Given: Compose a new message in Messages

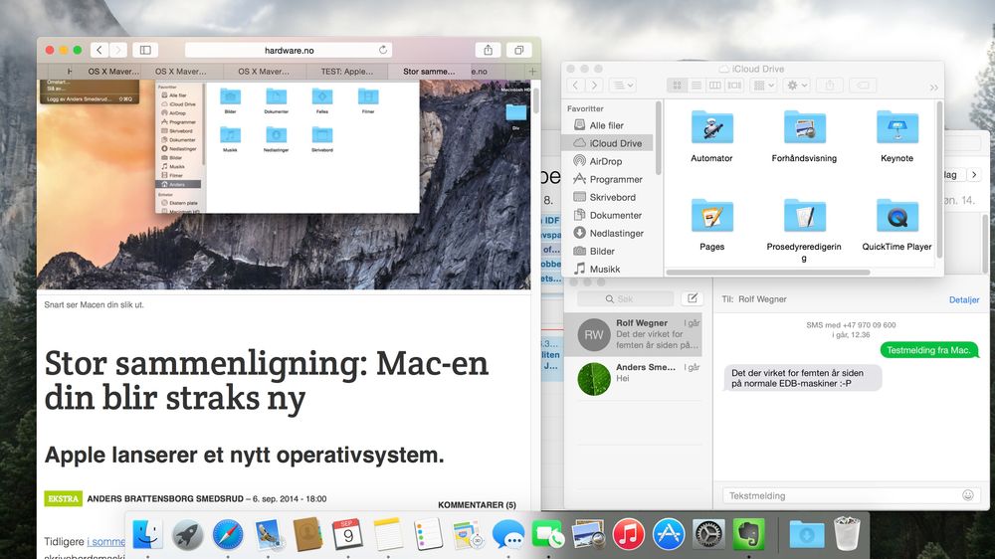Looking at the screenshot, I should click(x=692, y=298).
